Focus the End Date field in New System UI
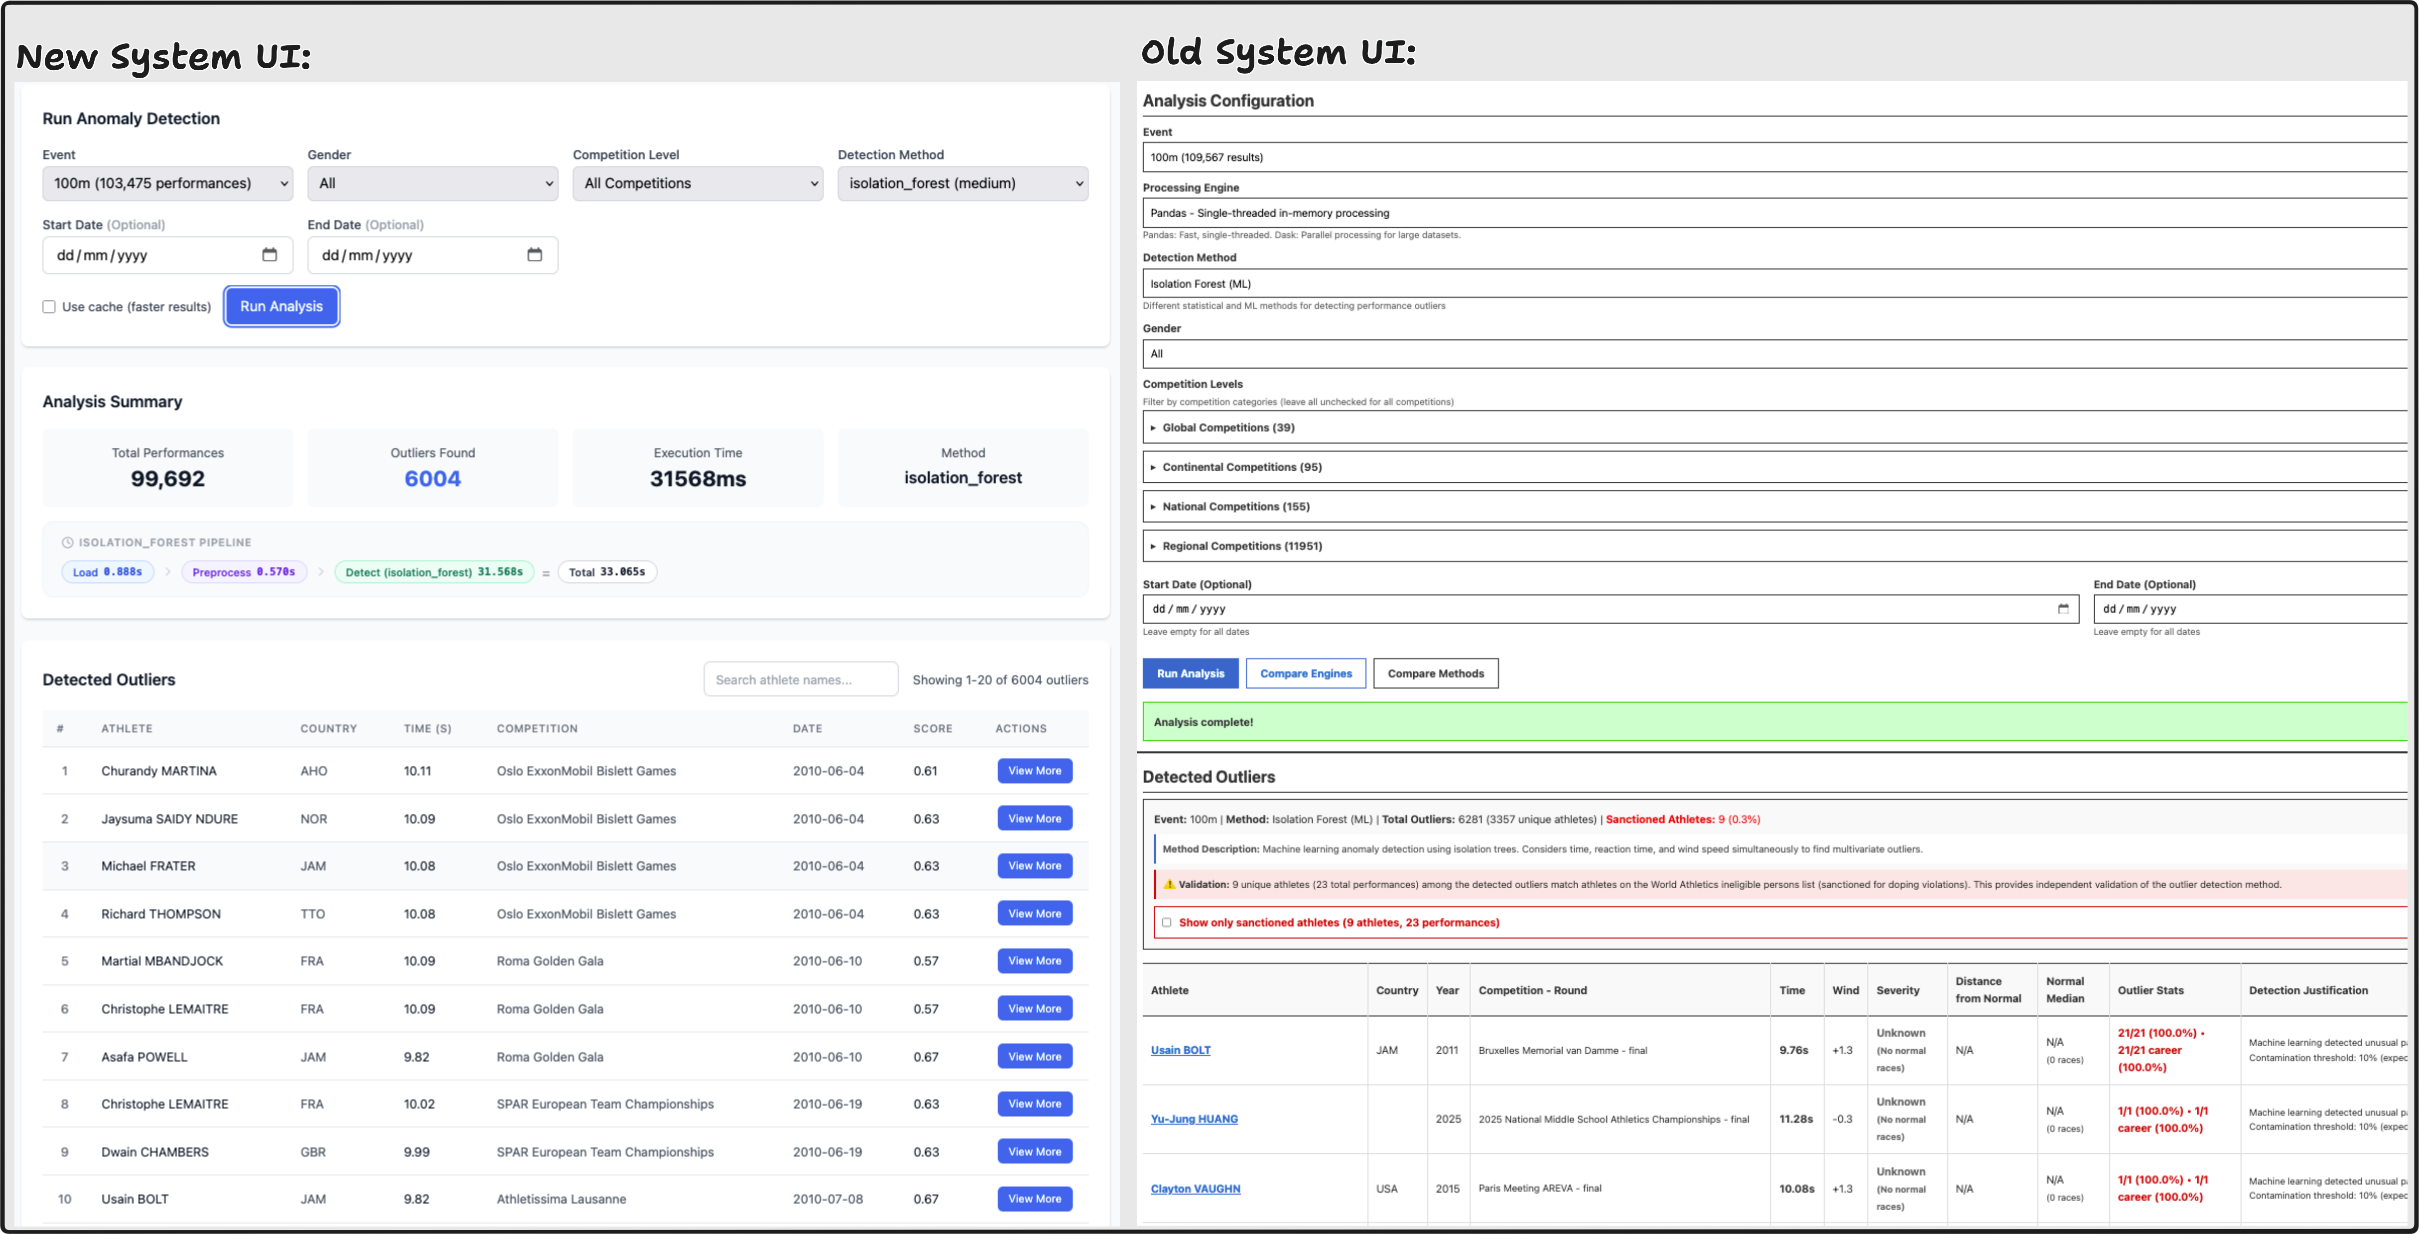This screenshot has width=2419, height=1234. click(433, 255)
